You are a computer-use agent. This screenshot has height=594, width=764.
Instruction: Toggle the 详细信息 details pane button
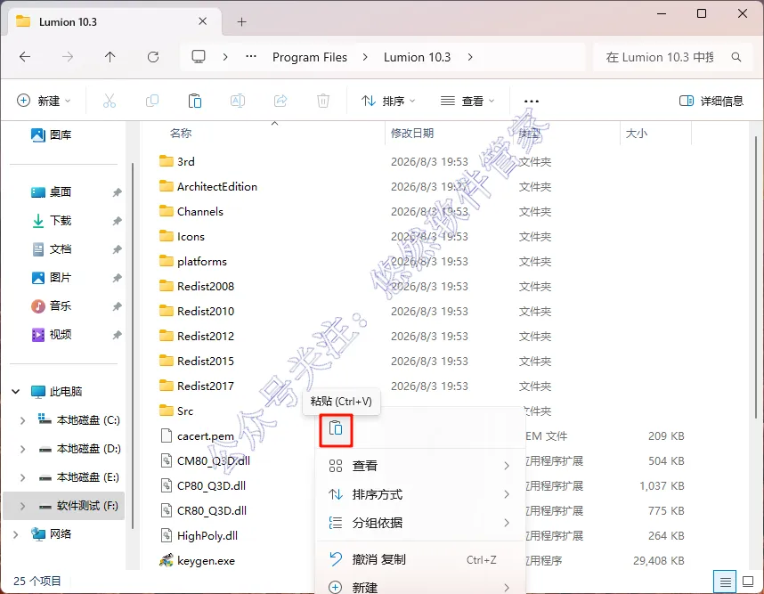point(711,101)
